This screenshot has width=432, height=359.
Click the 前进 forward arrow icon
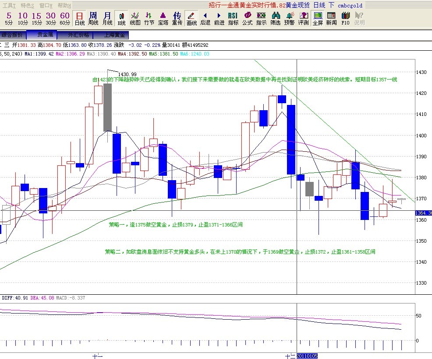[x=220, y=19]
